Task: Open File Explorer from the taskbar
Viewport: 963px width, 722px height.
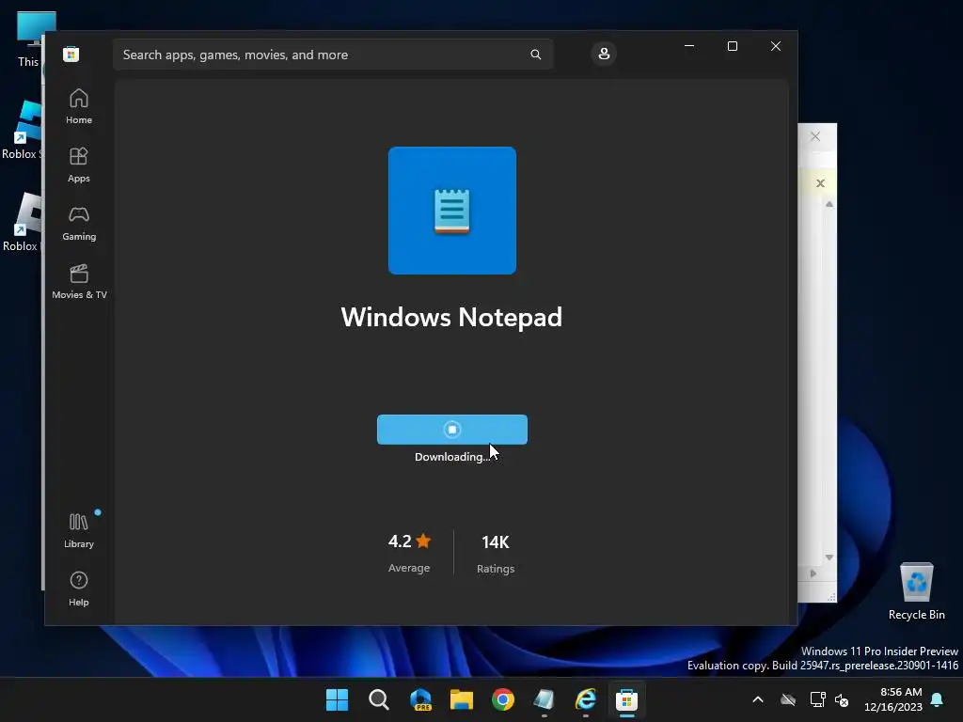Action: click(x=461, y=699)
